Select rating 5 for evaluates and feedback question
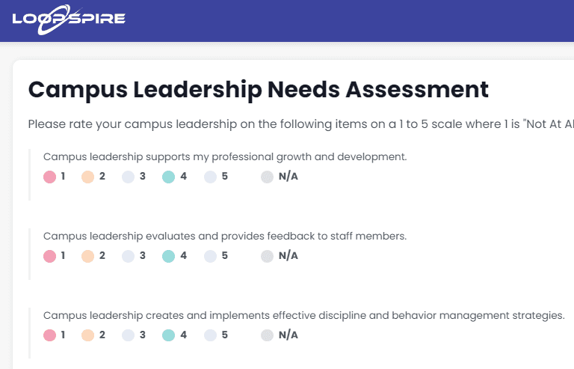 [211, 256]
